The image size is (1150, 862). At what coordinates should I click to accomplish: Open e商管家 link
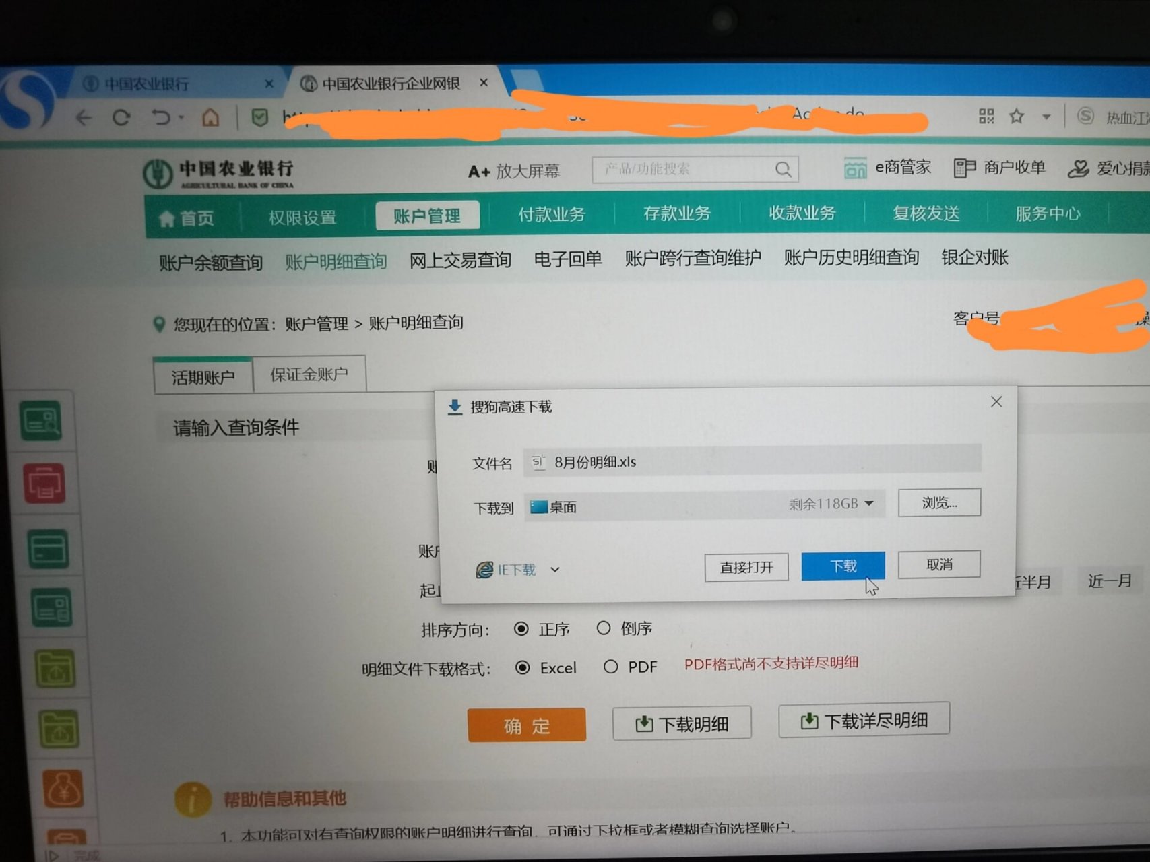point(887,168)
